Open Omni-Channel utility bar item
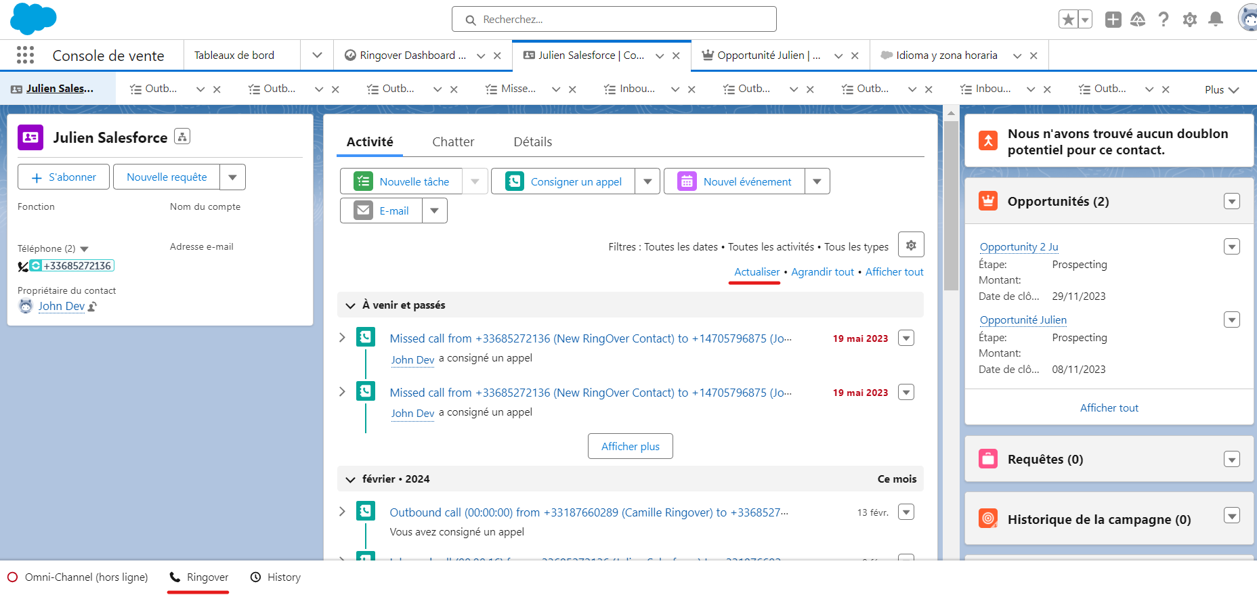Image resolution: width=1257 pixels, height=595 pixels. [78, 577]
